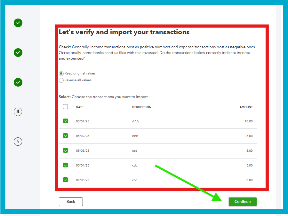This screenshot has height=216, width=288.
Task: Click the verify and import transactions heading
Action: click(x=124, y=32)
